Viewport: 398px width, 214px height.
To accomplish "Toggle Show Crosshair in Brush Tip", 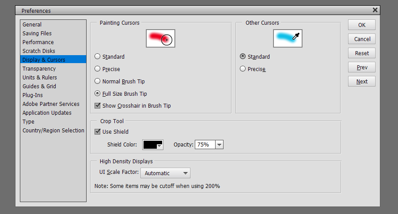I will click(x=98, y=105).
